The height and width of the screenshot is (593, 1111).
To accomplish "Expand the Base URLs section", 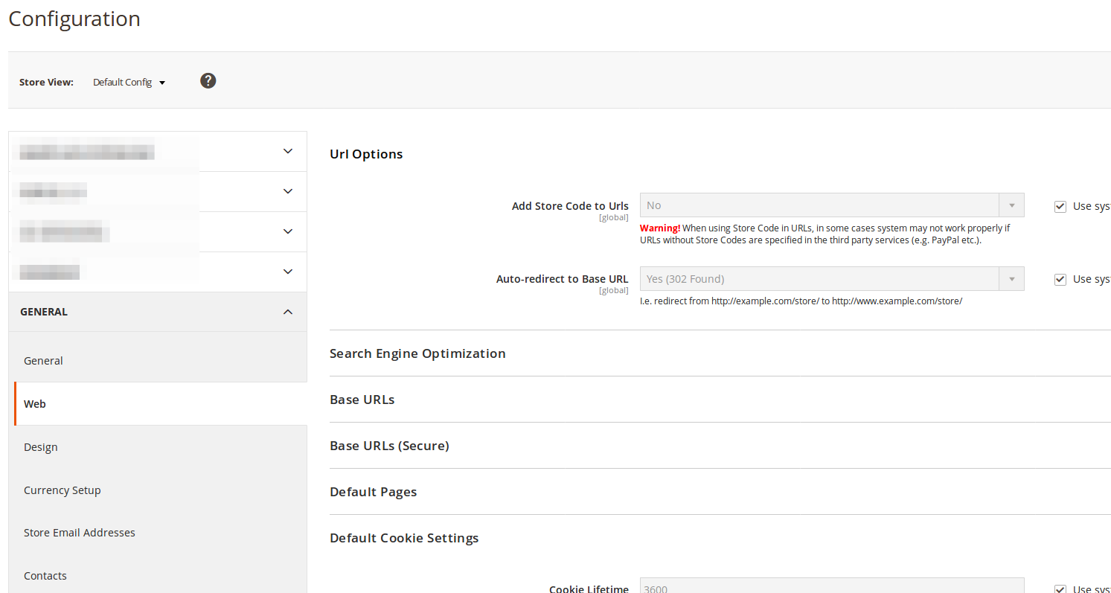I will click(362, 400).
